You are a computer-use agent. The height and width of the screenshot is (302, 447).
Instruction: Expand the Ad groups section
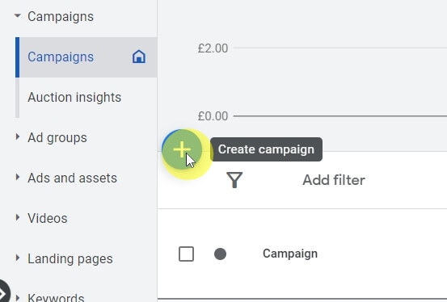18,136
